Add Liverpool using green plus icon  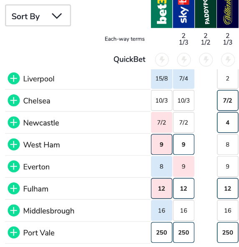(x=14, y=78)
